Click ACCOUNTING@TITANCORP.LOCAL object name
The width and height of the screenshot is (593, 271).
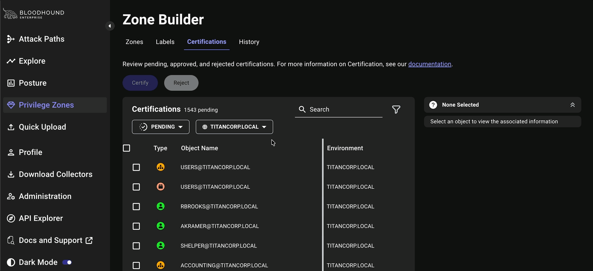(224, 266)
